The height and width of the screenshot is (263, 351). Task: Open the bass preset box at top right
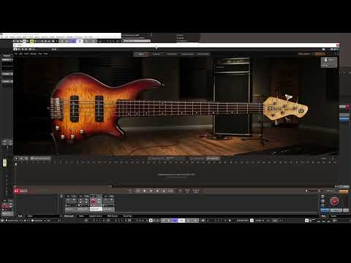[x=329, y=62]
